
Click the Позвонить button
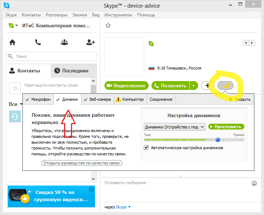click(x=170, y=85)
